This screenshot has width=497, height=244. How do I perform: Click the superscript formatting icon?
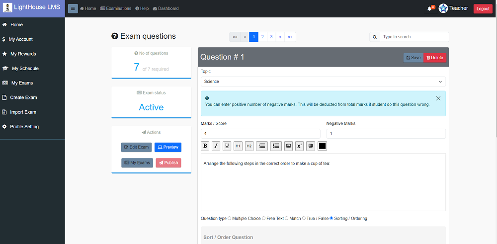(299, 146)
